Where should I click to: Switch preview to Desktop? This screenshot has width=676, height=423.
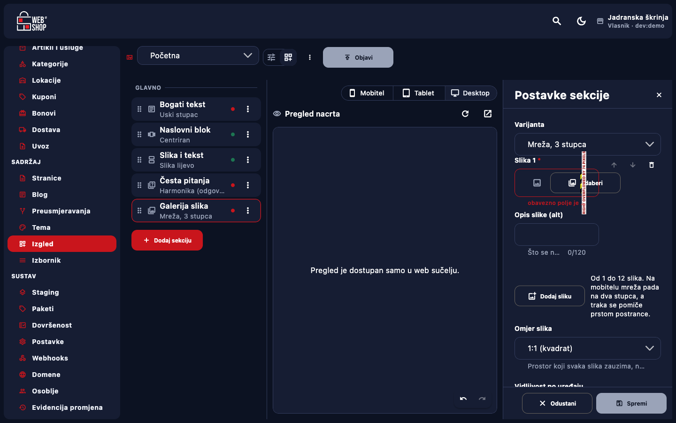(x=471, y=93)
